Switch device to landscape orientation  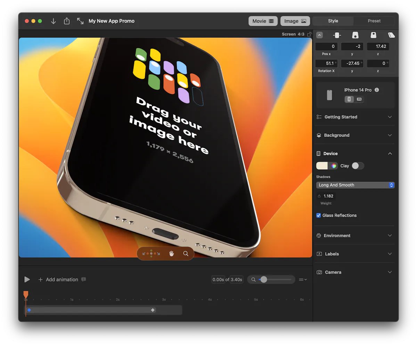359,99
